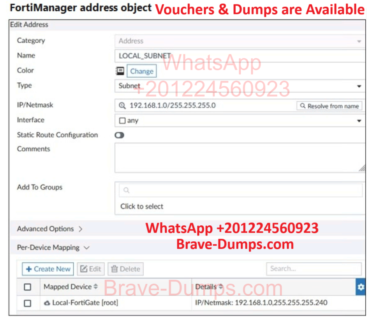
Task: Tick the select-all checkbox in table header
Action: [x=28, y=287]
